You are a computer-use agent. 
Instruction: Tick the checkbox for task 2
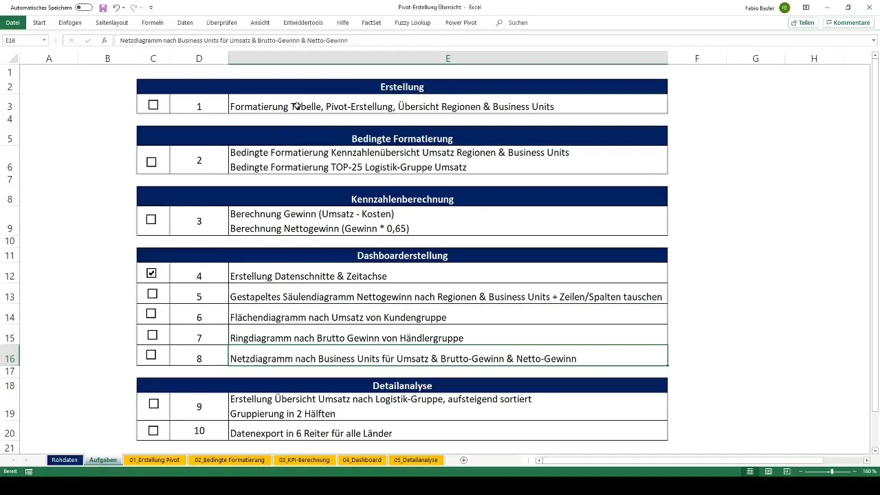click(152, 162)
